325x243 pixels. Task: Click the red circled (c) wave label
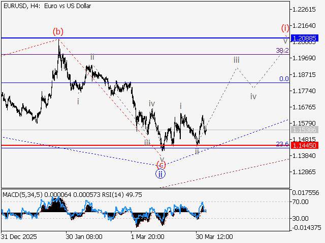click(160, 165)
